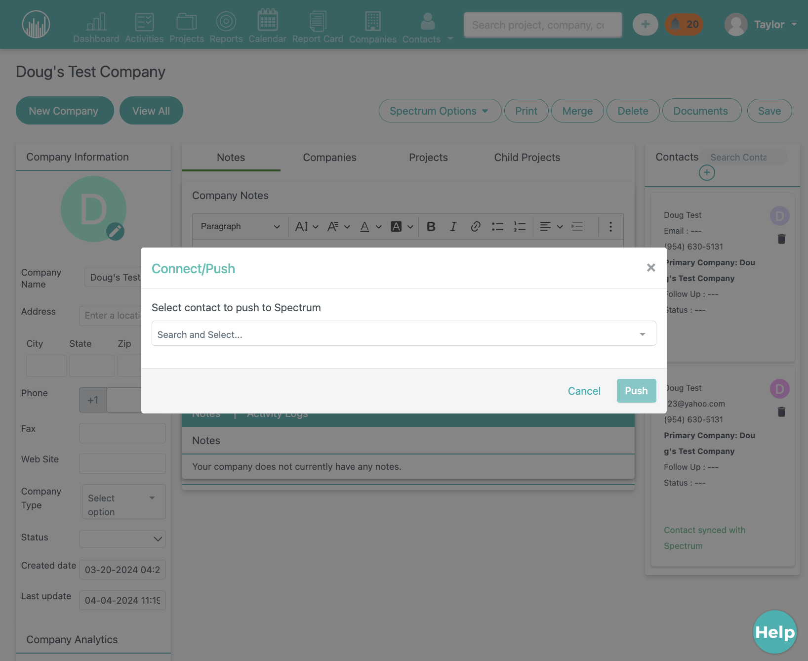Open the Status dropdown
This screenshot has width=808, height=661.
pyautogui.click(x=122, y=539)
